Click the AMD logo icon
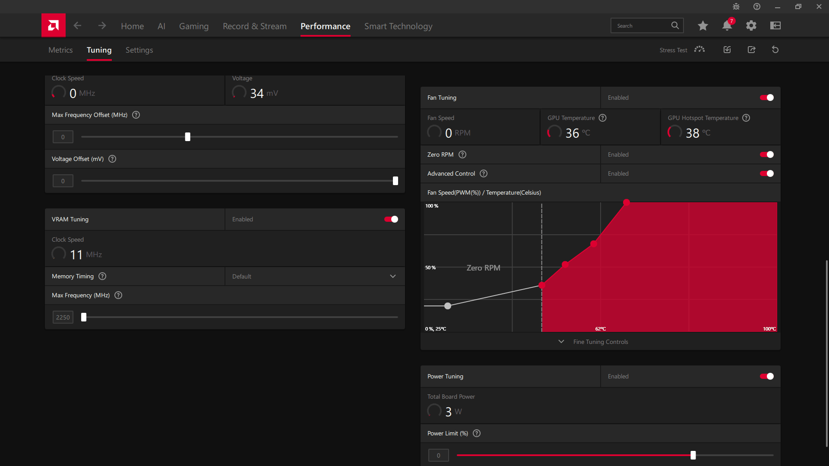This screenshot has height=466, width=829. point(54,25)
